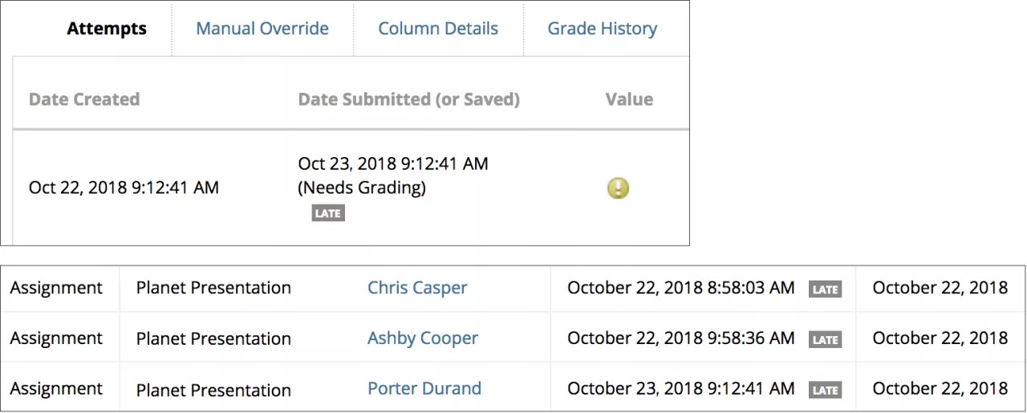Select the Oct 22, 2018 9:12:41 AM created date
Viewport: 1027px width, 413px height.
tap(124, 188)
